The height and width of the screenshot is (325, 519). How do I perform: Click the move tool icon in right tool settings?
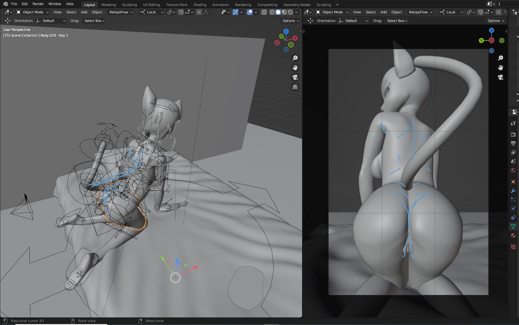[310, 21]
